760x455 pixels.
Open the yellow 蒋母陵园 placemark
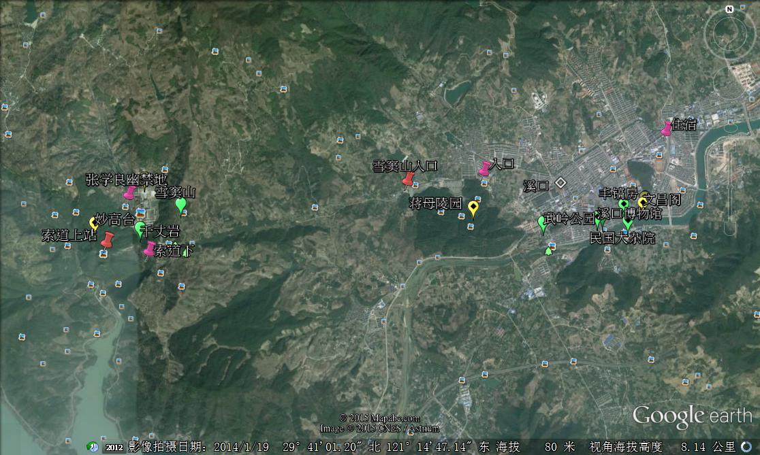click(x=473, y=209)
